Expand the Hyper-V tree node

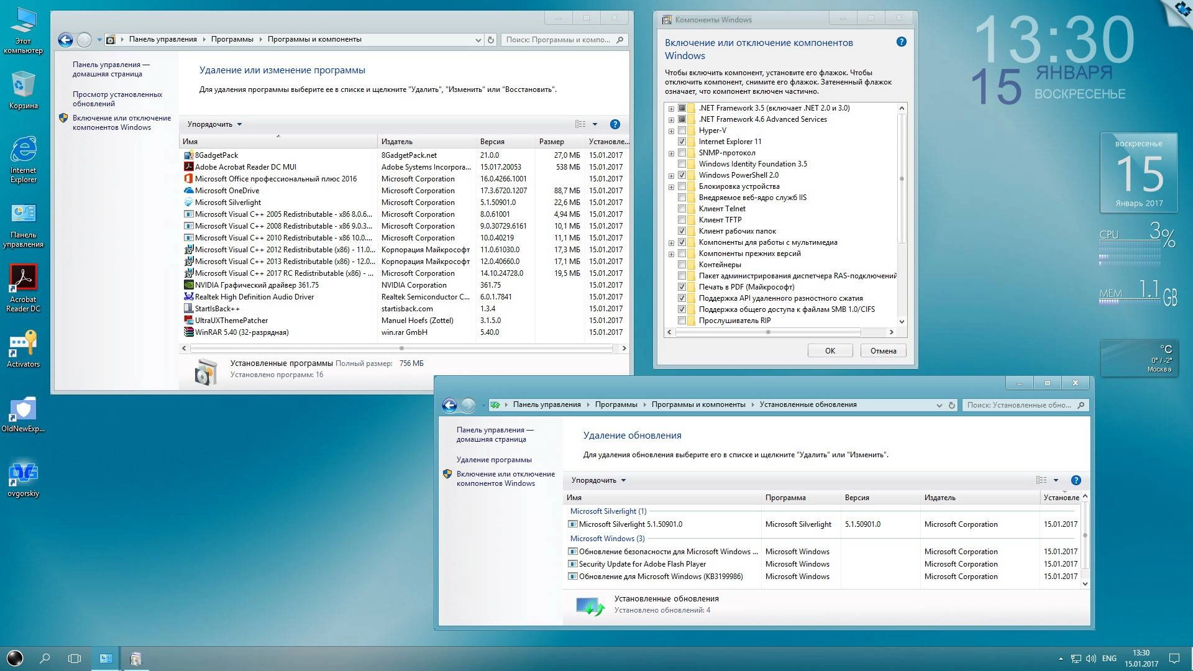tap(670, 130)
